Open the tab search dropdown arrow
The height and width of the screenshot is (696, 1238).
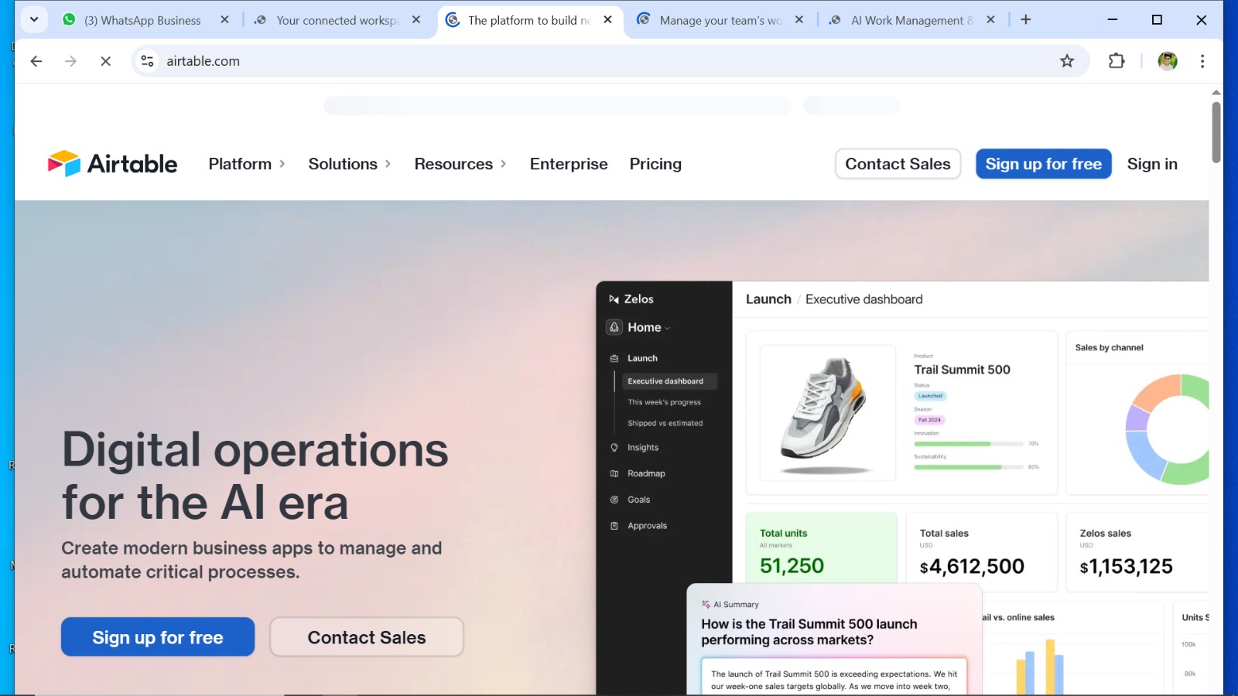34,20
